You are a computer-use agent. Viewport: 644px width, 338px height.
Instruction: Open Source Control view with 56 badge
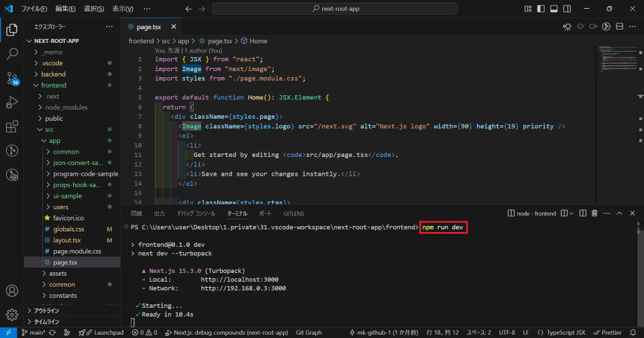[x=12, y=78]
